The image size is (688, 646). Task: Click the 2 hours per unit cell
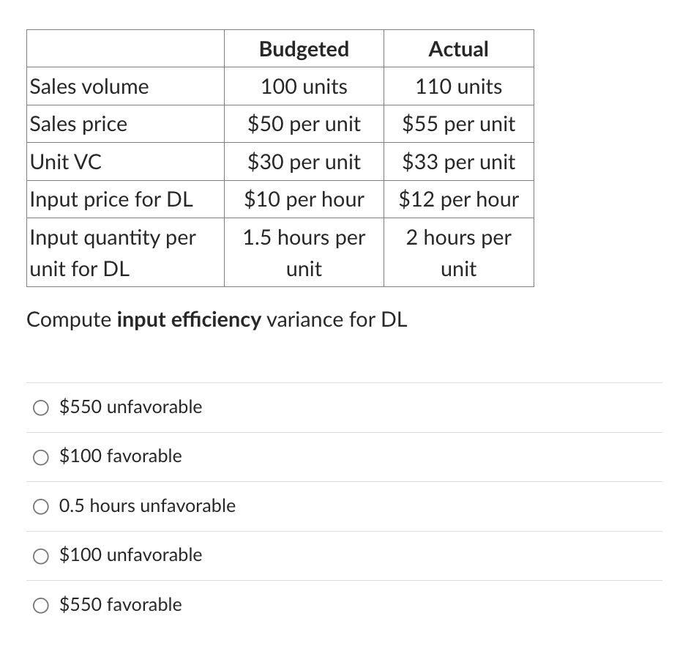click(458, 252)
